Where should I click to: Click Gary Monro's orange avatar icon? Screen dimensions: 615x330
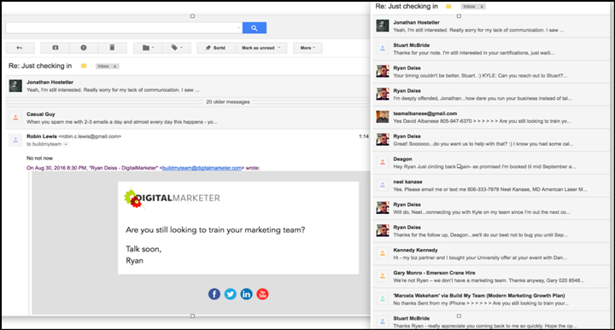383,276
